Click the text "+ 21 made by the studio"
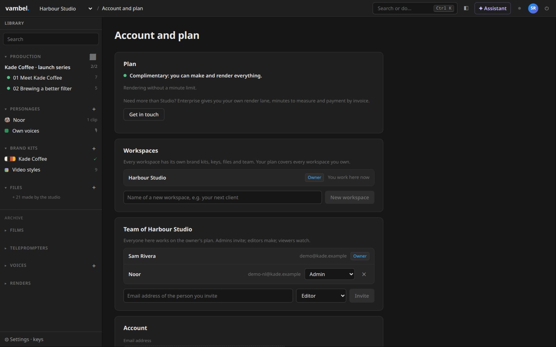The width and height of the screenshot is (556, 347). (36, 197)
